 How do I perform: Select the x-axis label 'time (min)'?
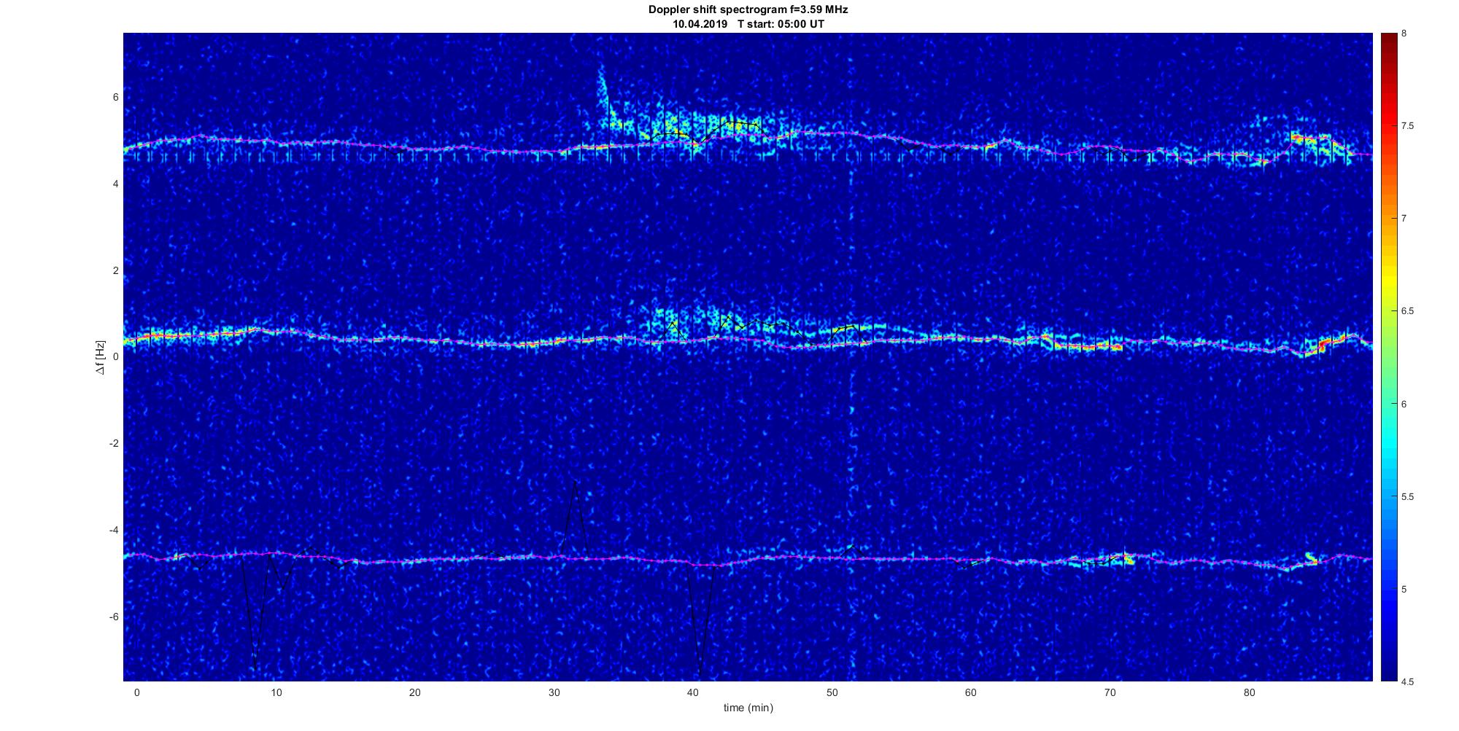pyautogui.click(x=748, y=708)
